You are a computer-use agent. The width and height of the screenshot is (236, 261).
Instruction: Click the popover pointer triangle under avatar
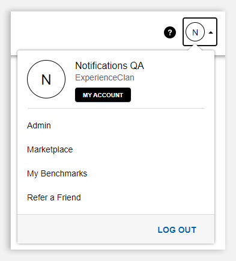pos(195,47)
